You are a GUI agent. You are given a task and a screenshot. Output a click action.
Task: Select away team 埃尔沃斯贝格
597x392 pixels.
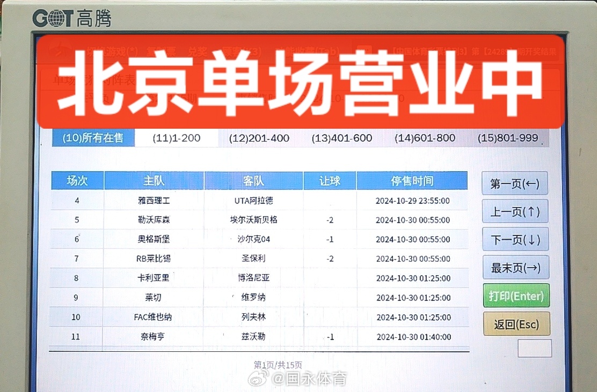(253, 220)
